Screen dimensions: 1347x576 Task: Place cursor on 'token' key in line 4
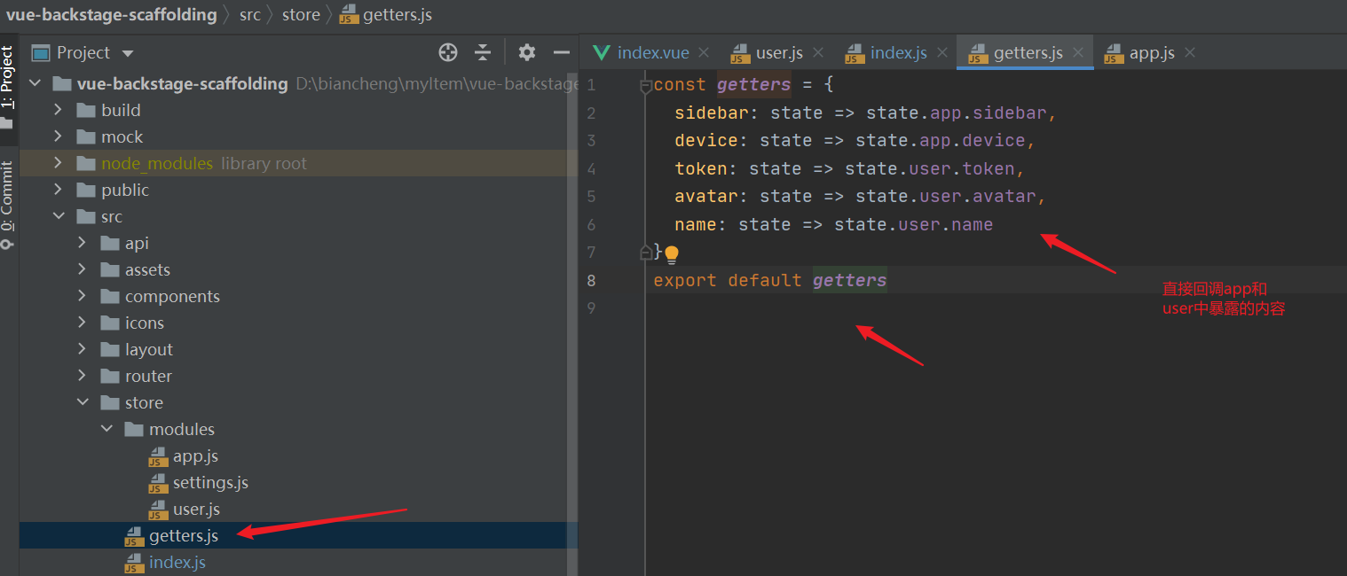click(x=701, y=168)
